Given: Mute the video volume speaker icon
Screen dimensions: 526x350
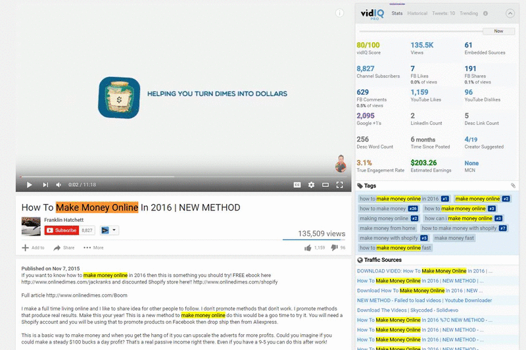Looking at the screenshot, I should [x=59, y=185].
